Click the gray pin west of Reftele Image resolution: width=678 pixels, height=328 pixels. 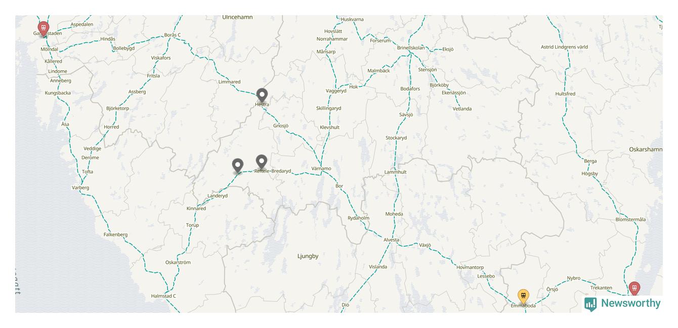click(x=238, y=166)
